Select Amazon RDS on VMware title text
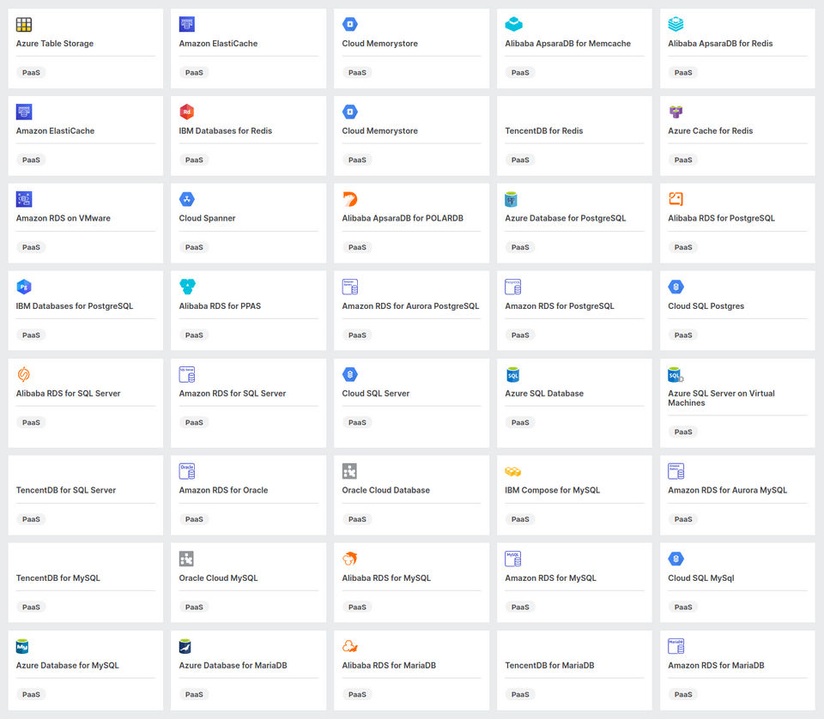The image size is (824, 719). click(63, 218)
